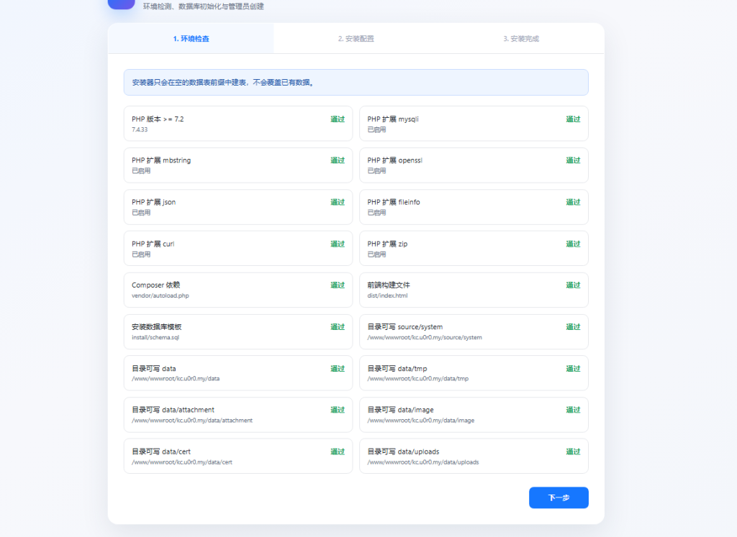
Task: Switch to the "1. 环境检查" step tab
Action: point(191,39)
